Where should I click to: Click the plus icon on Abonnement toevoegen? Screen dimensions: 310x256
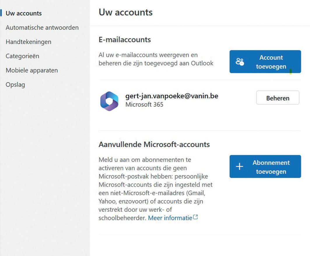tap(239, 166)
